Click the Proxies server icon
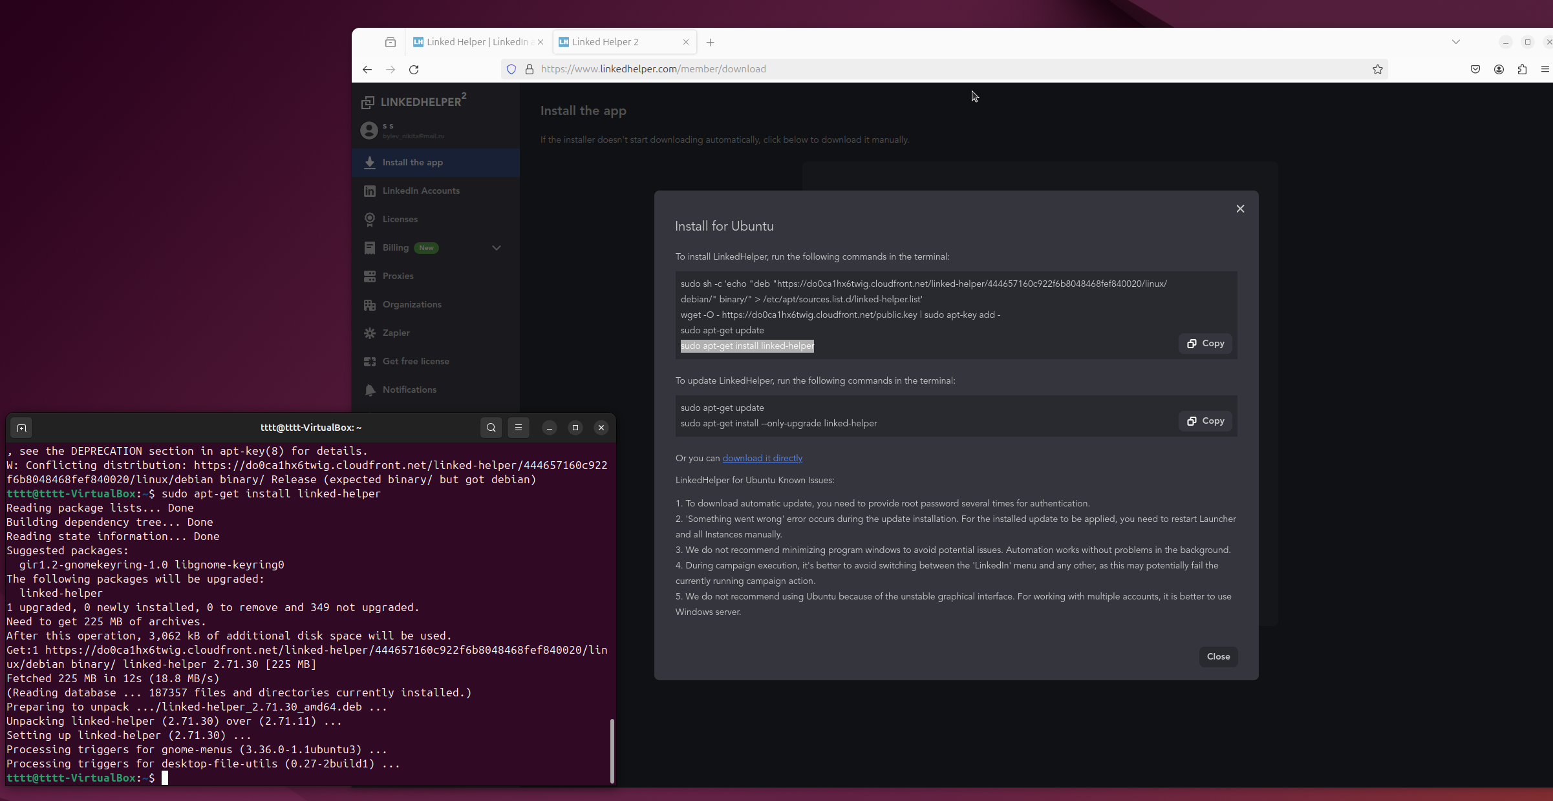The height and width of the screenshot is (801, 1553). pos(370,276)
